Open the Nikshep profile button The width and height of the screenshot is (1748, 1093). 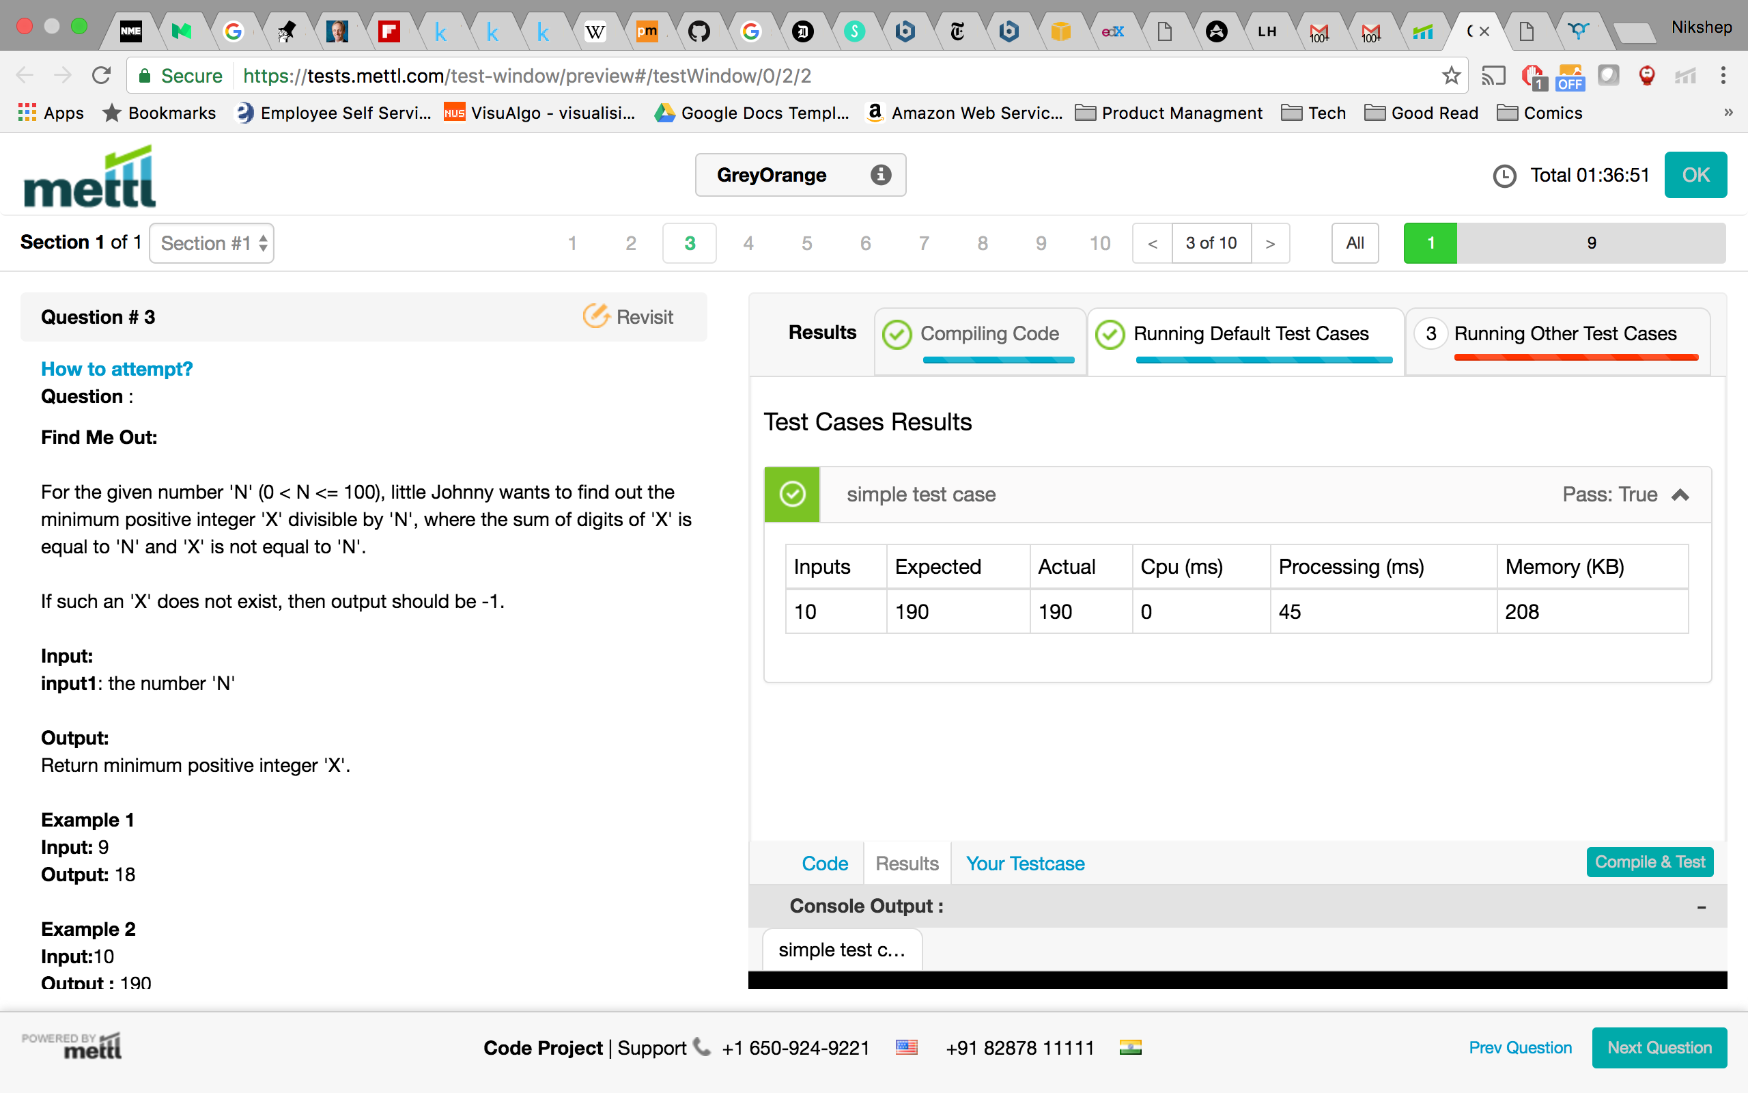pyautogui.click(x=1701, y=27)
